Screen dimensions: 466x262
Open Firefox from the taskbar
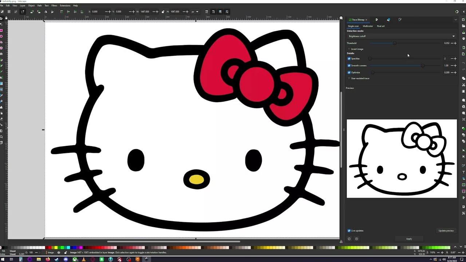point(48,259)
